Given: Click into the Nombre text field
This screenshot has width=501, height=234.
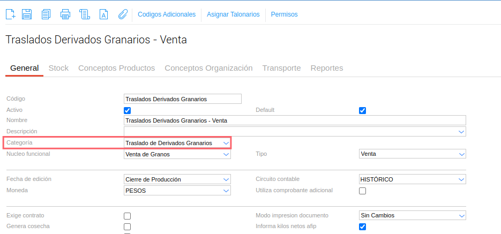Looking at the screenshot, I should tap(295, 120).
